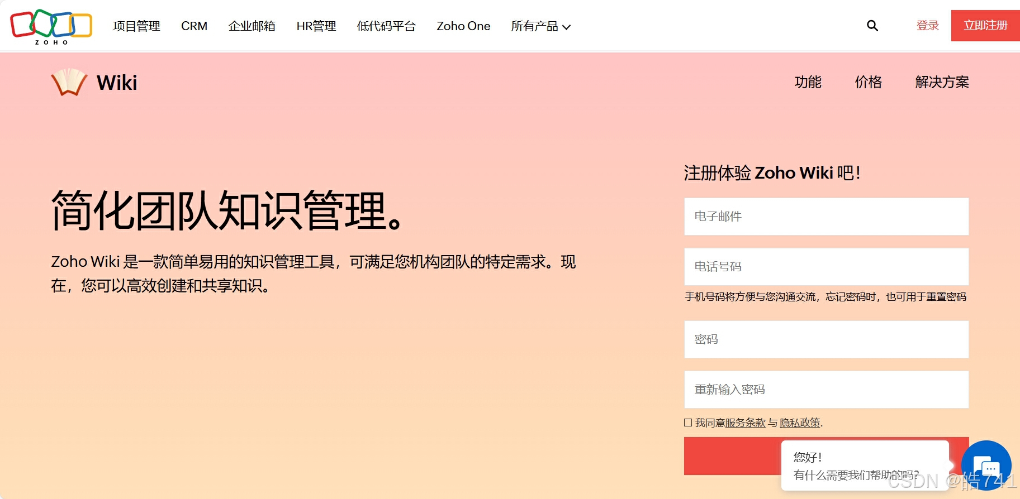Focus the 密码 password input field

pyautogui.click(x=826, y=339)
